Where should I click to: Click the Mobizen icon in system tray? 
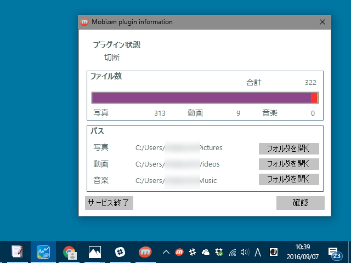click(179, 252)
